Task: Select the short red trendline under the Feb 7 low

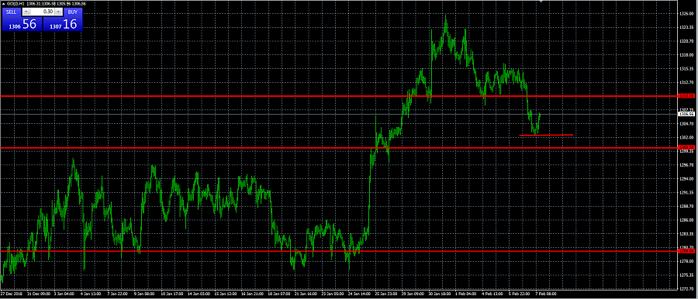Action: pos(546,135)
